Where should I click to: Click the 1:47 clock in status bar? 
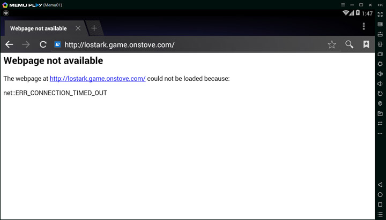(x=367, y=13)
